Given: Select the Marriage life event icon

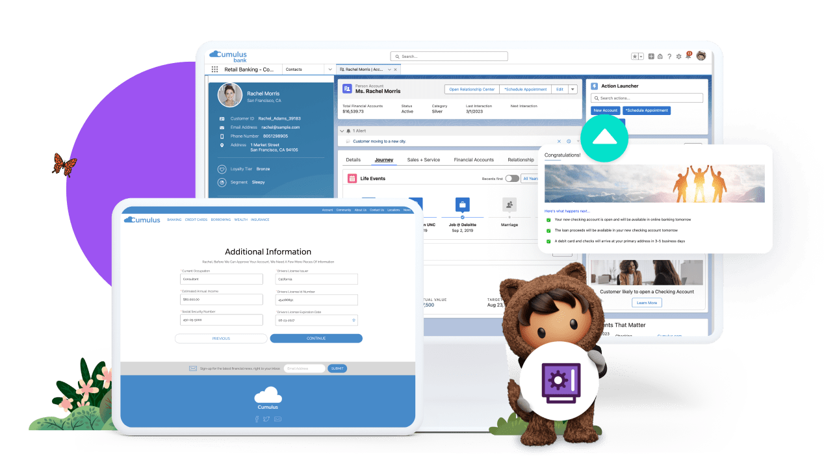Looking at the screenshot, I should click(x=509, y=205).
